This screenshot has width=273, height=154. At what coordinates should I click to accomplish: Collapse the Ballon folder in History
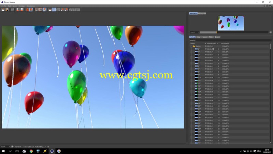(x=192, y=46)
